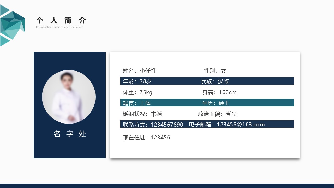The image size is (334, 188).
Task: Click the 123456@163.com email address
Action: click(x=241, y=125)
